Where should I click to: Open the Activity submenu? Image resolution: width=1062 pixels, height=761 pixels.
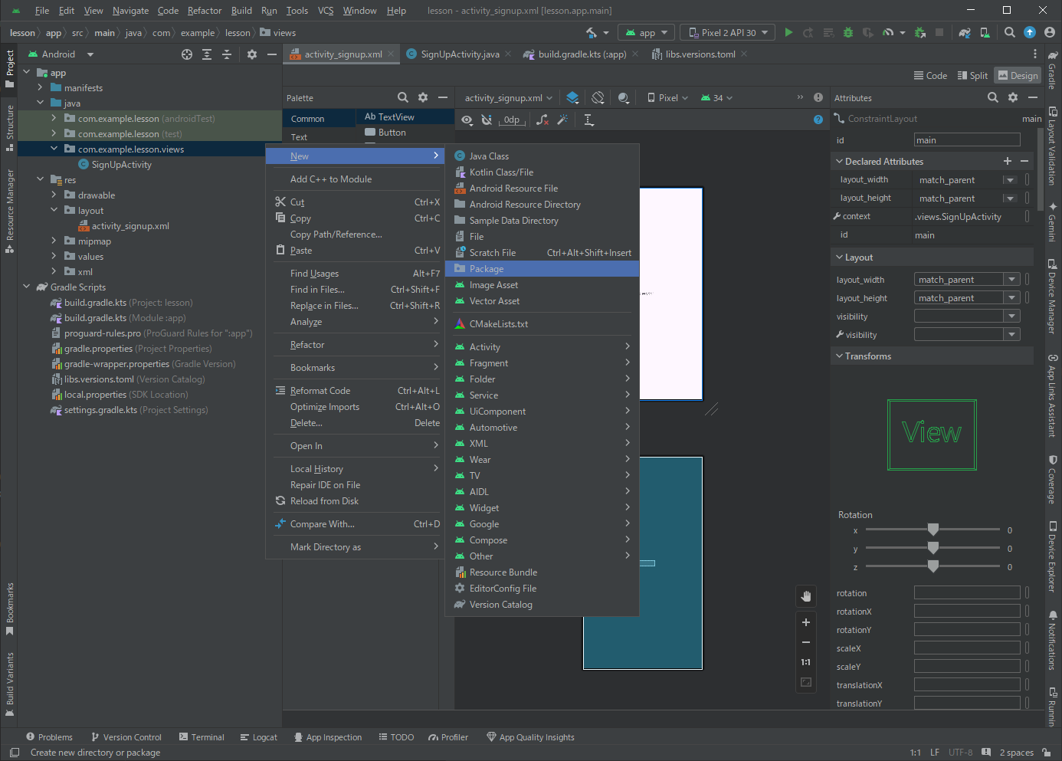(542, 347)
